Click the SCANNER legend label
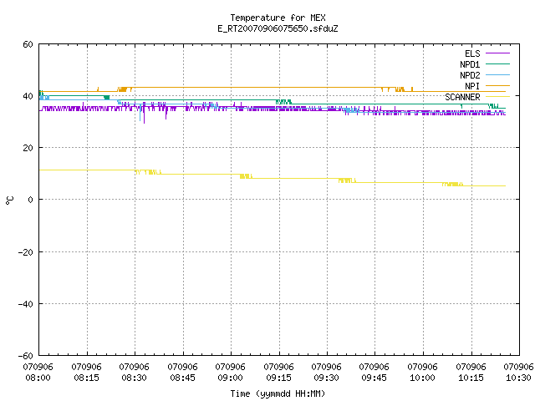 pos(462,97)
